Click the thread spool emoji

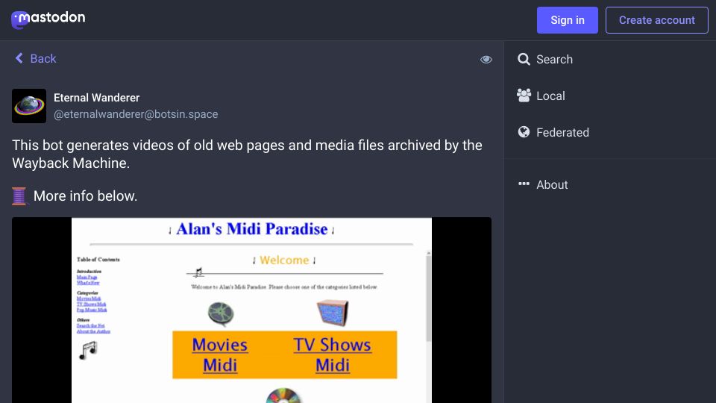pyautogui.click(x=19, y=196)
